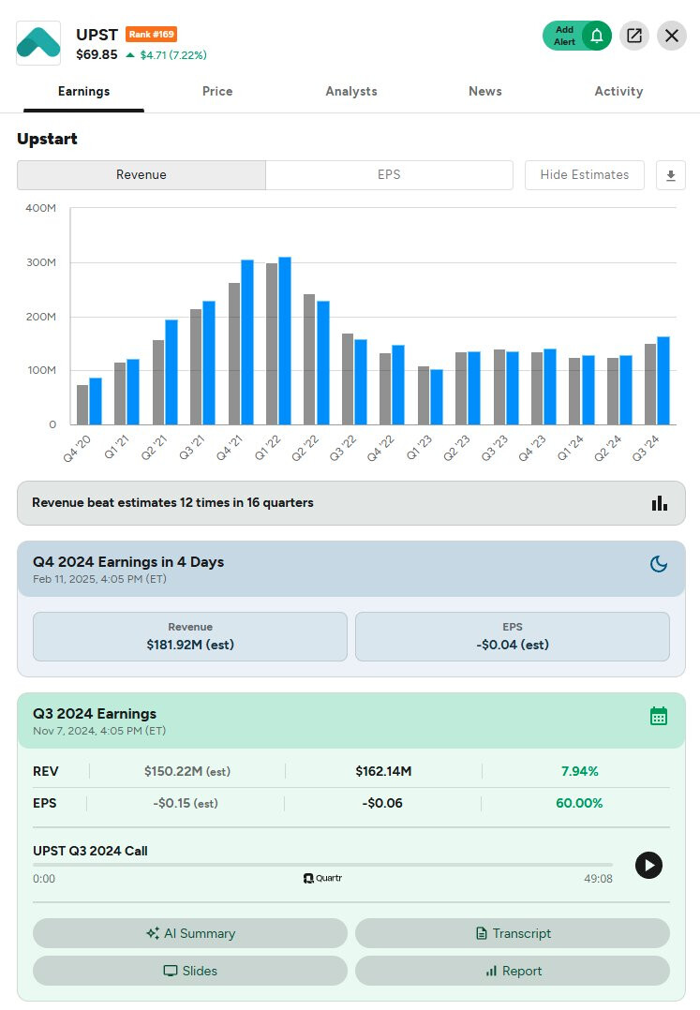The height and width of the screenshot is (1010, 700).
Task: Play the UPST Q3 2024 Call
Action: point(648,865)
